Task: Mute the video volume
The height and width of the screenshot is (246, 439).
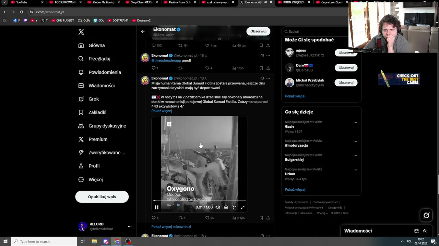Action: [218, 207]
